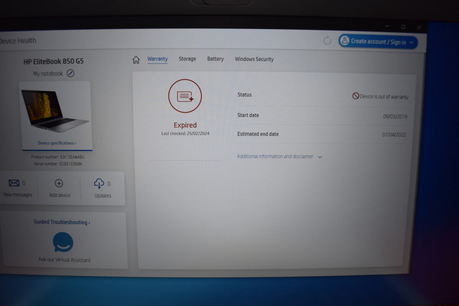Open Guided Troubleshooting link
Screen dimensions: 459x306
(x=62, y=222)
